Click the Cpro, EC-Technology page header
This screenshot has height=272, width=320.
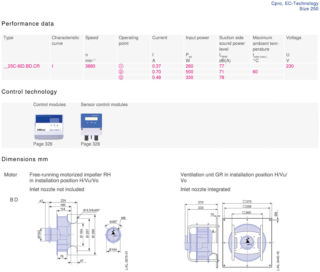(x=295, y=3)
